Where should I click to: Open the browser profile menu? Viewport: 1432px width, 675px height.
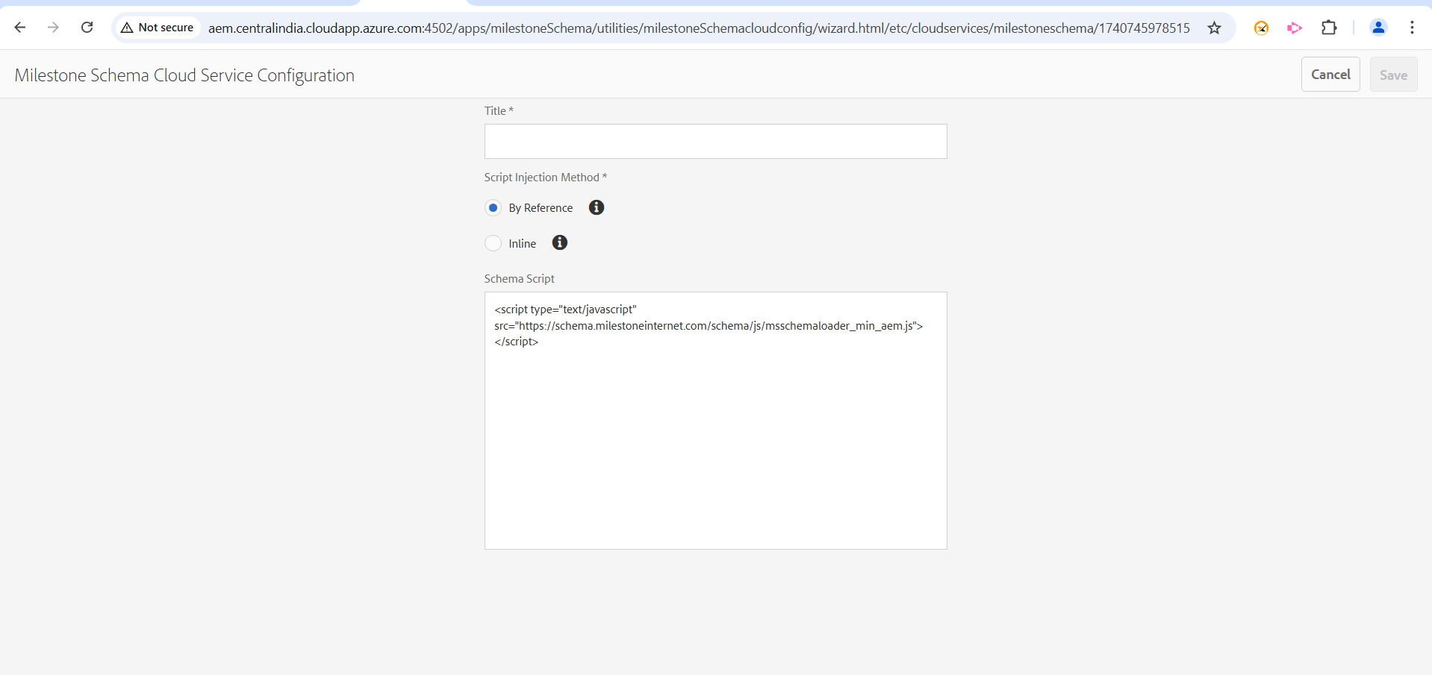pos(1378,28)
